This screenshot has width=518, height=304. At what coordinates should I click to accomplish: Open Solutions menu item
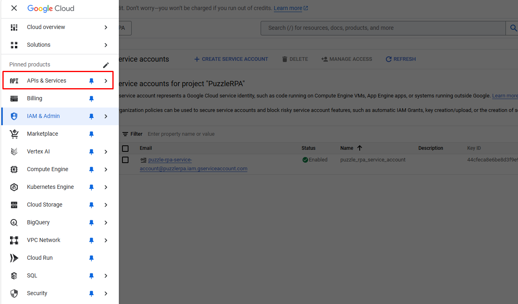point(60,45)
